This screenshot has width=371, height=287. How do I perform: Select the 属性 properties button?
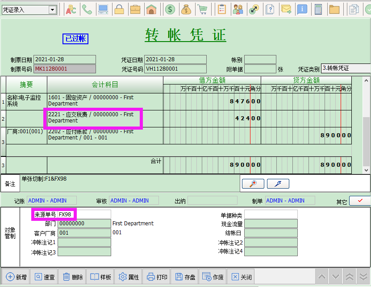pos(129,277)
